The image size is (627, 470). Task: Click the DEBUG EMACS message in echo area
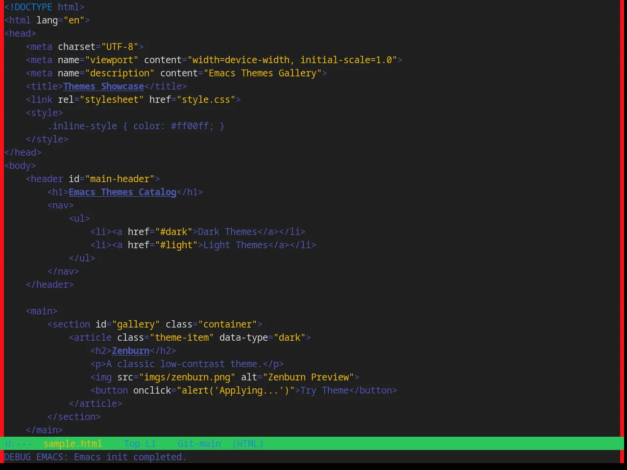(95, 457)
